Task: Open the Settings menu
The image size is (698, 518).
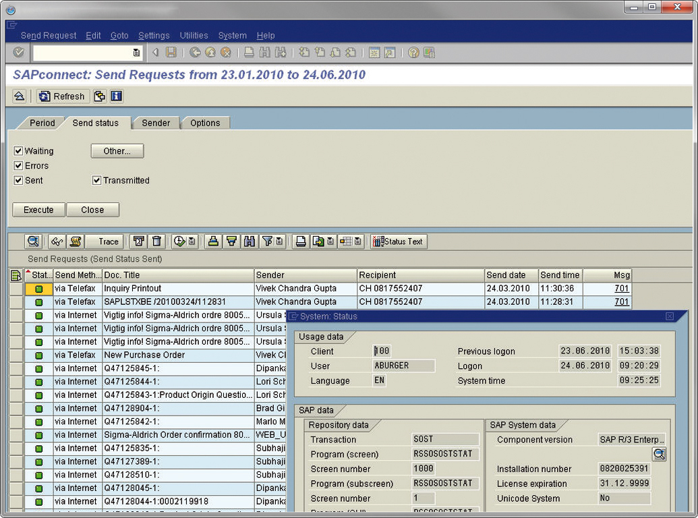Action: tap(154, 36)
